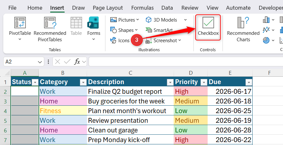Switch to the View tab
Viewport: 283px width, 145px height.
[x=212, y=8]
